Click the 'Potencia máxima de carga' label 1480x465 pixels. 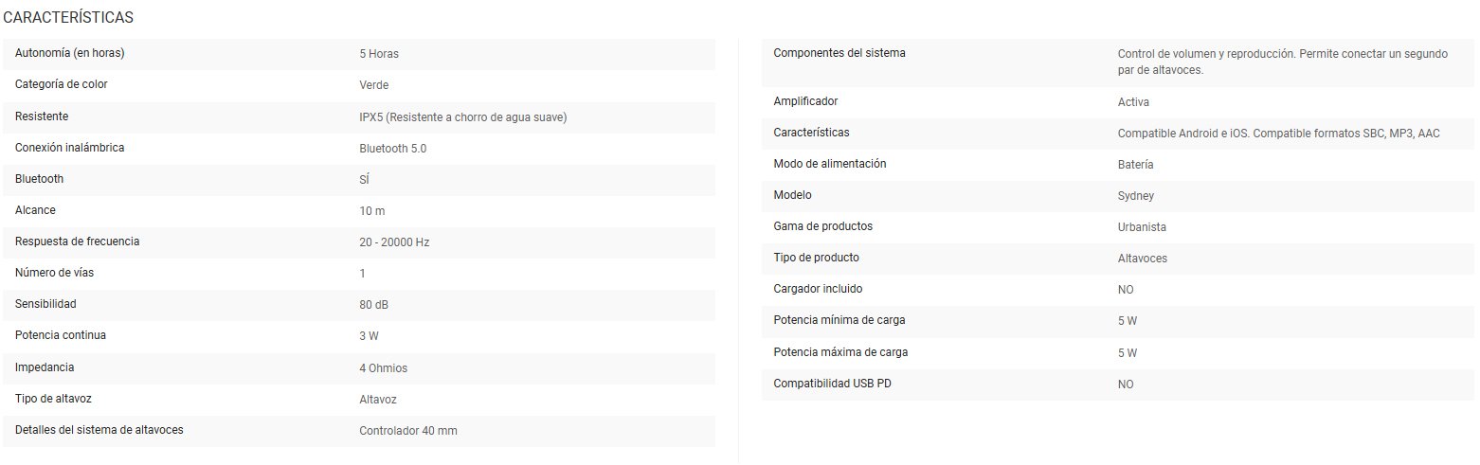pos(839,352)
